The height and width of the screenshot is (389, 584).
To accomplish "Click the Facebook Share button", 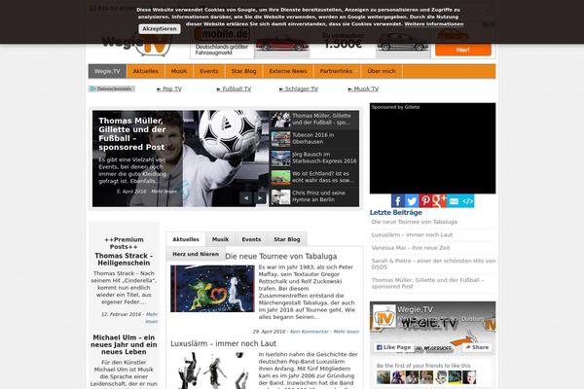I will tap(477, 347).
